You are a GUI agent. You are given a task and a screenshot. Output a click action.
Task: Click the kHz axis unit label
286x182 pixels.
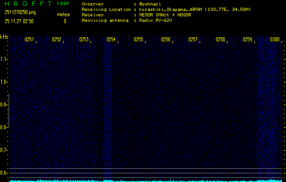click(x=4, y=37)
